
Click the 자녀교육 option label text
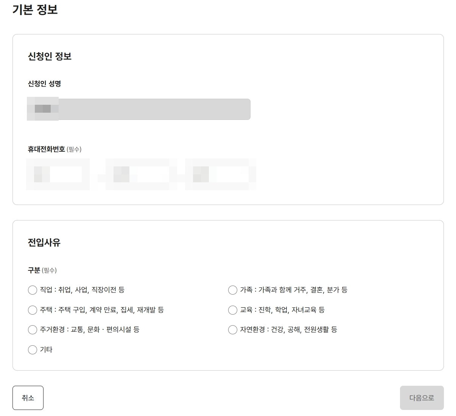pyautogui.click(x=302, y=310)
